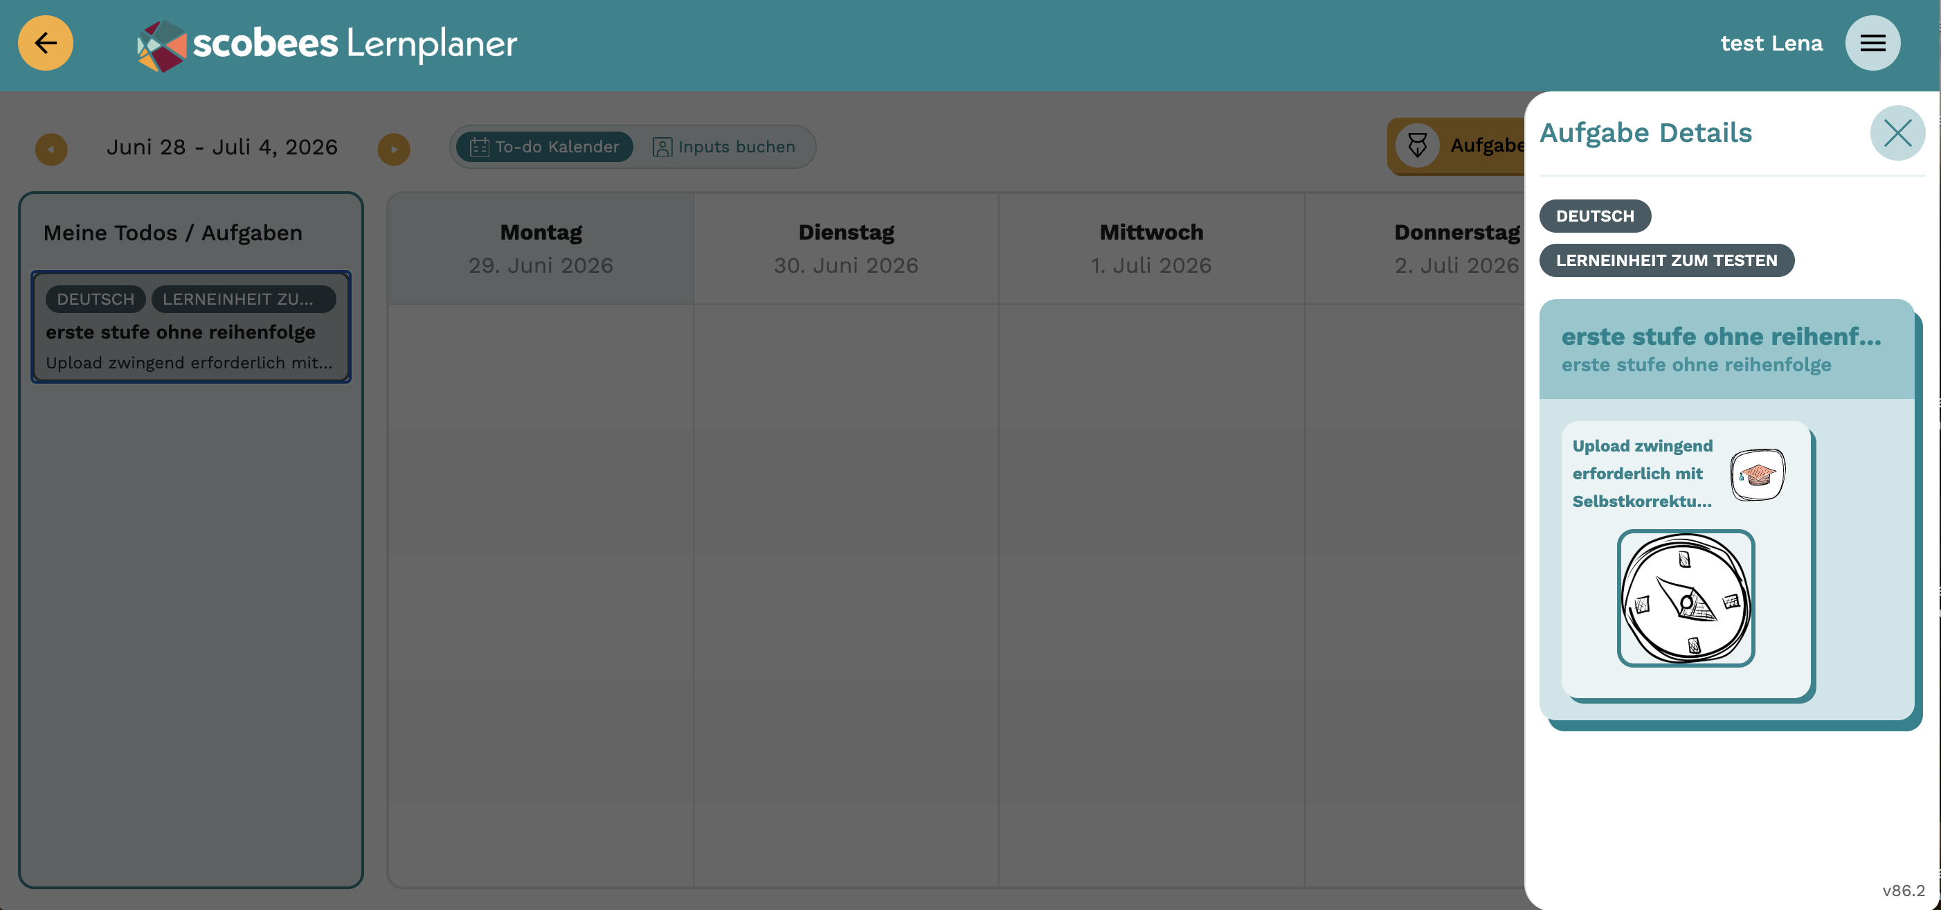Click the Mittwoch 1. Juli 2026 header

pos(1150,248)
